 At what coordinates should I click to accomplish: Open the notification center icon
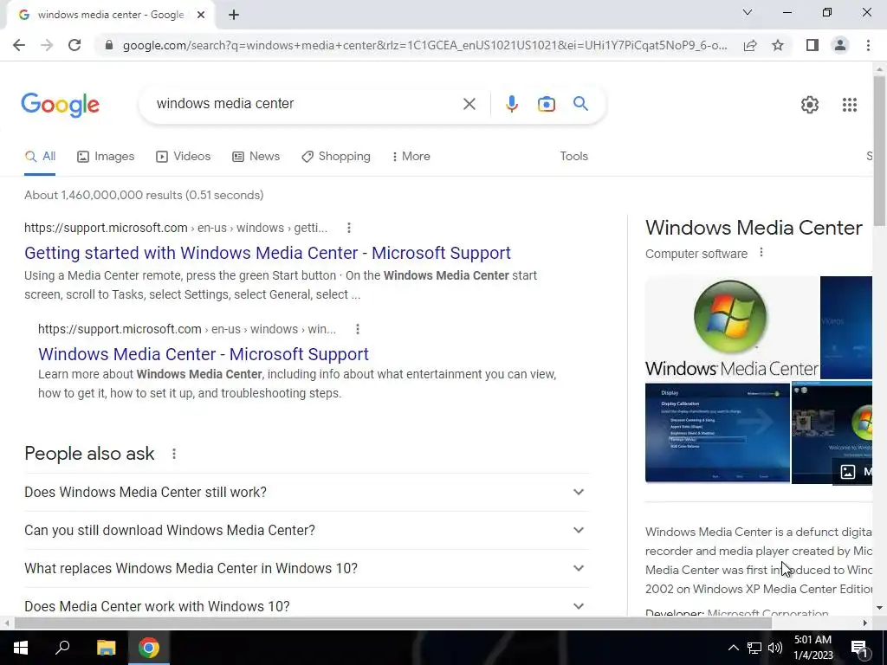[x=859, y=648]
